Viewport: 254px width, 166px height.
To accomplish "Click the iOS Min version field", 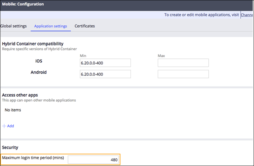I will pyautogui.click(x=105, y=63).
